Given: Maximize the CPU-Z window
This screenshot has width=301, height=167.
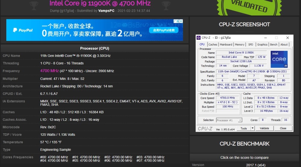Looking at the screenshot, I should pos(276,38).
